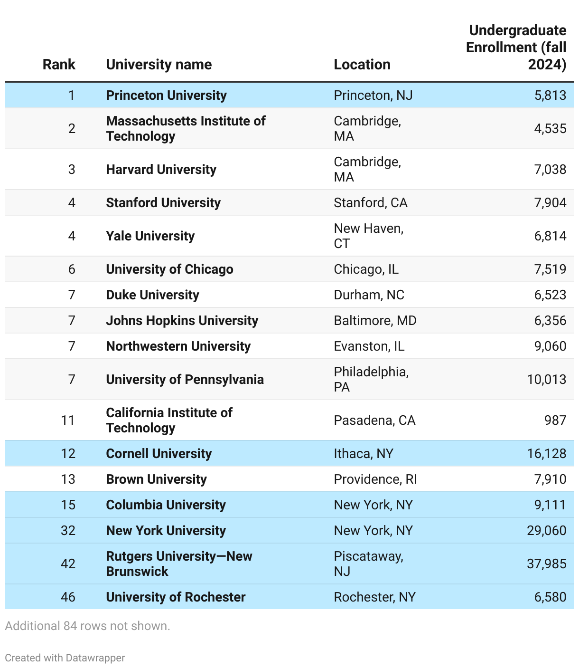Click University of Chicago entry
Screen dimensions: 579x669
(x=169, y=269)
